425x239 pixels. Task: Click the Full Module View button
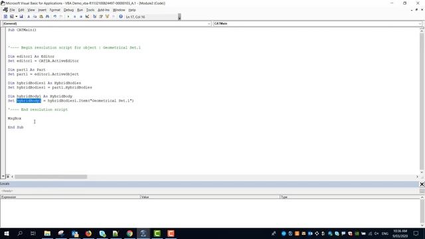coord(8,177)
